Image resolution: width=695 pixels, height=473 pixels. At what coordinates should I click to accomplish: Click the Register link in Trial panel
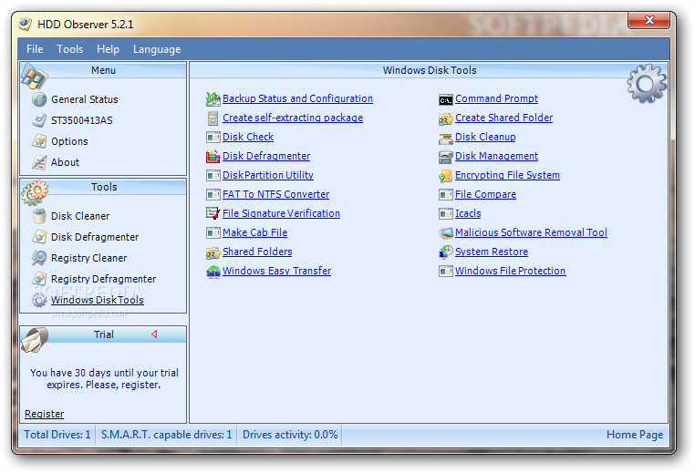(x=45, y=414)
